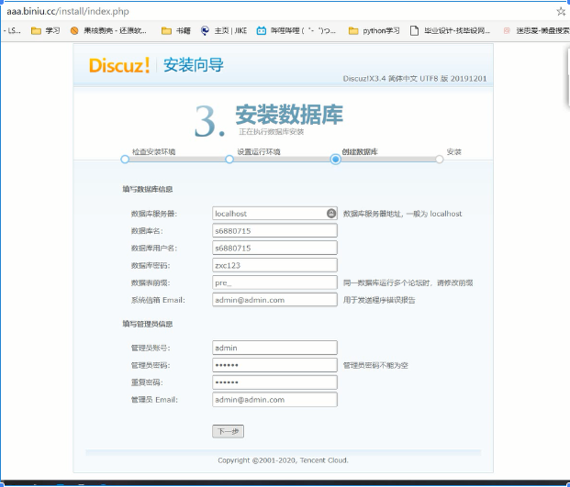Click the Copyright Tencent Cloud footer text
This screenshot has height=487, width=570.
pyautogui.click(x=284, y=460)
